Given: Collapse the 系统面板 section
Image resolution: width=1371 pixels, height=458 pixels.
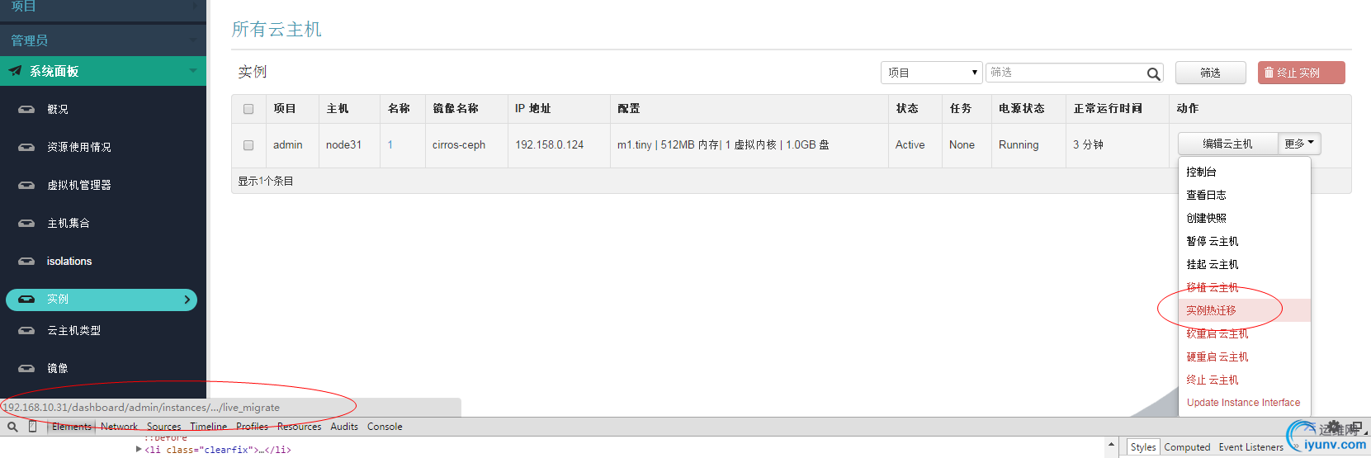Looking at the screenshot, I should click(x=103, y=71).
